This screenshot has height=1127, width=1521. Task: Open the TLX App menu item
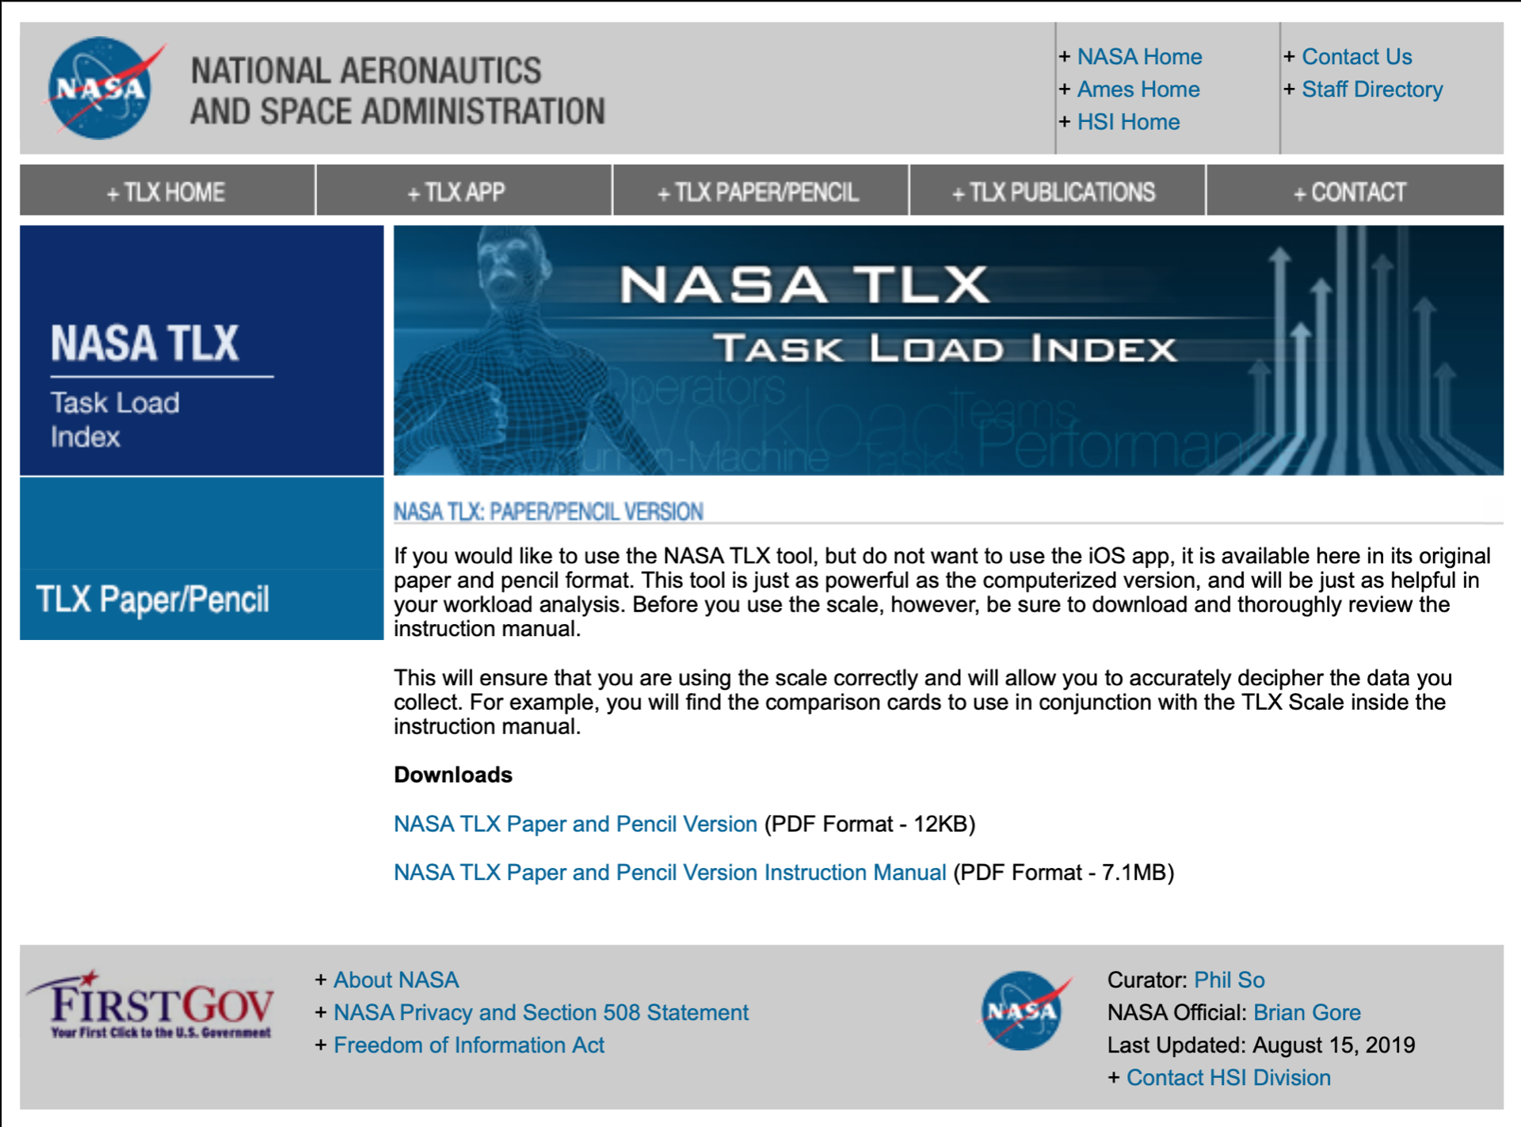click(463, 191)
